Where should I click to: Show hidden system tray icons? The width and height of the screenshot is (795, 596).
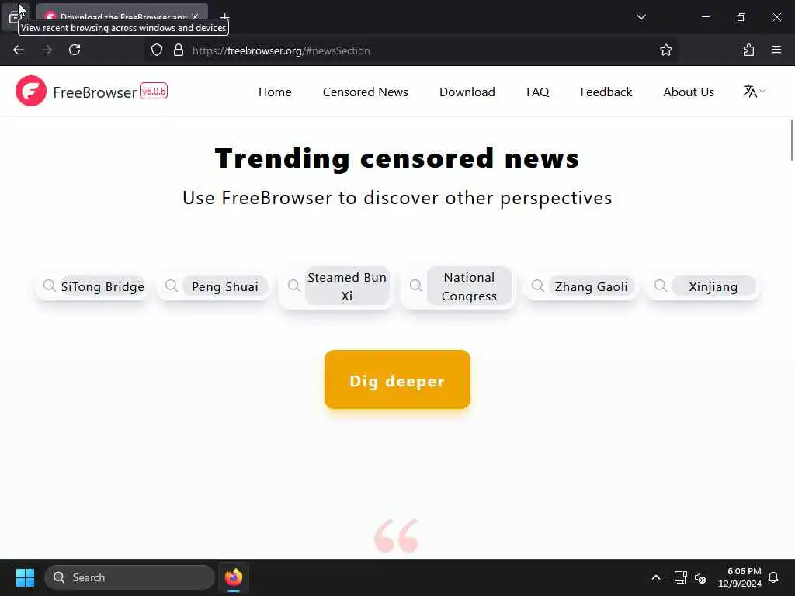[x=655, y=577]
